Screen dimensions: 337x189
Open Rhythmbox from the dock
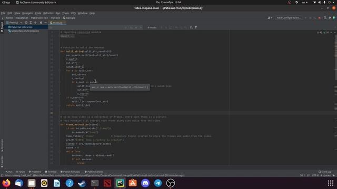[44, 183]
